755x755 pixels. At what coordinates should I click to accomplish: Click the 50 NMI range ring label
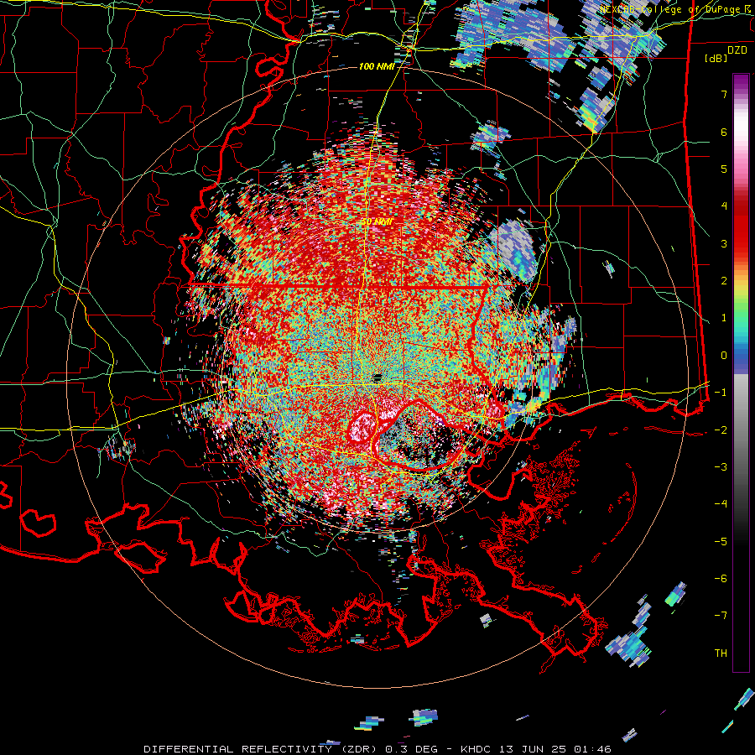[377, 221]
